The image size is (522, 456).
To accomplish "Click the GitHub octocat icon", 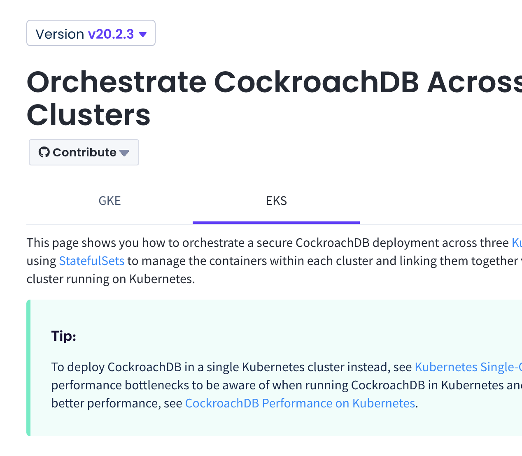I will 44,152.
